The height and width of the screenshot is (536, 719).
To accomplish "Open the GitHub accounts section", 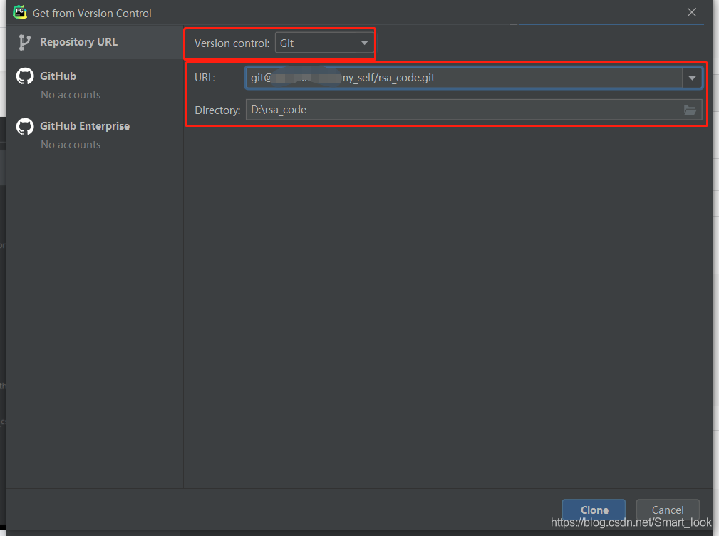I will click(58, 76).
